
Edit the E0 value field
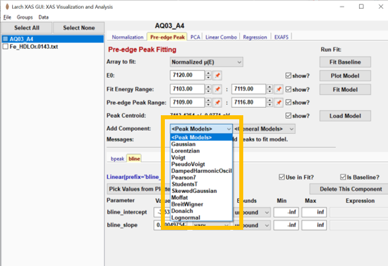(x=188, y=75)
